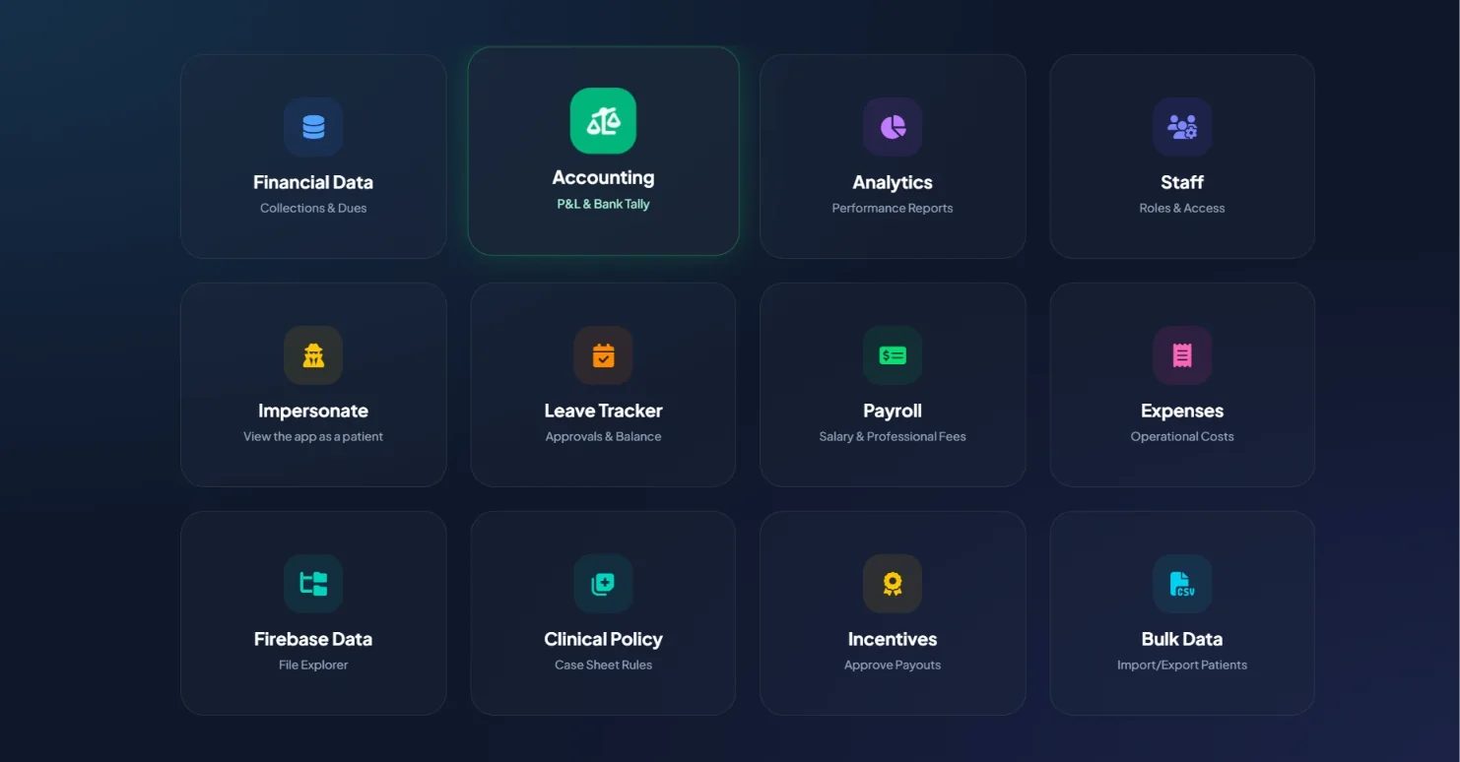Click the Accounting title text
1460x762 pixels.
pos(603,178)
